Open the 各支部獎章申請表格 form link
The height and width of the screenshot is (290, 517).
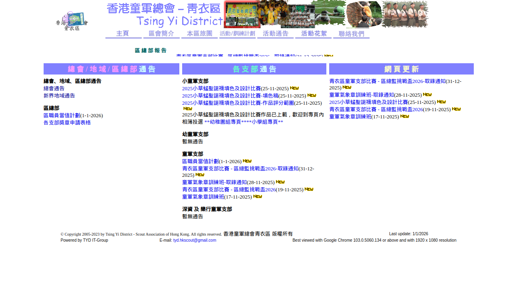click(x=67, y=122)
